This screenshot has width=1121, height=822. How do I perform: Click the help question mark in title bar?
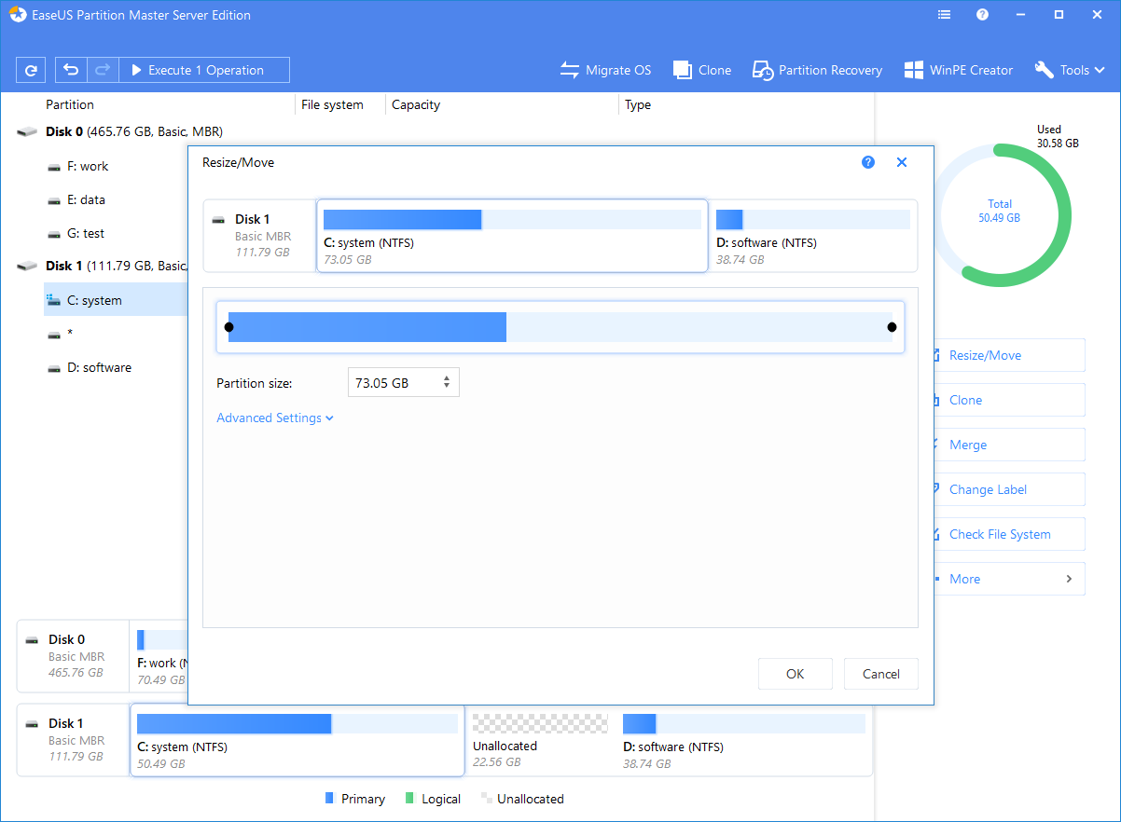point(981,14)
